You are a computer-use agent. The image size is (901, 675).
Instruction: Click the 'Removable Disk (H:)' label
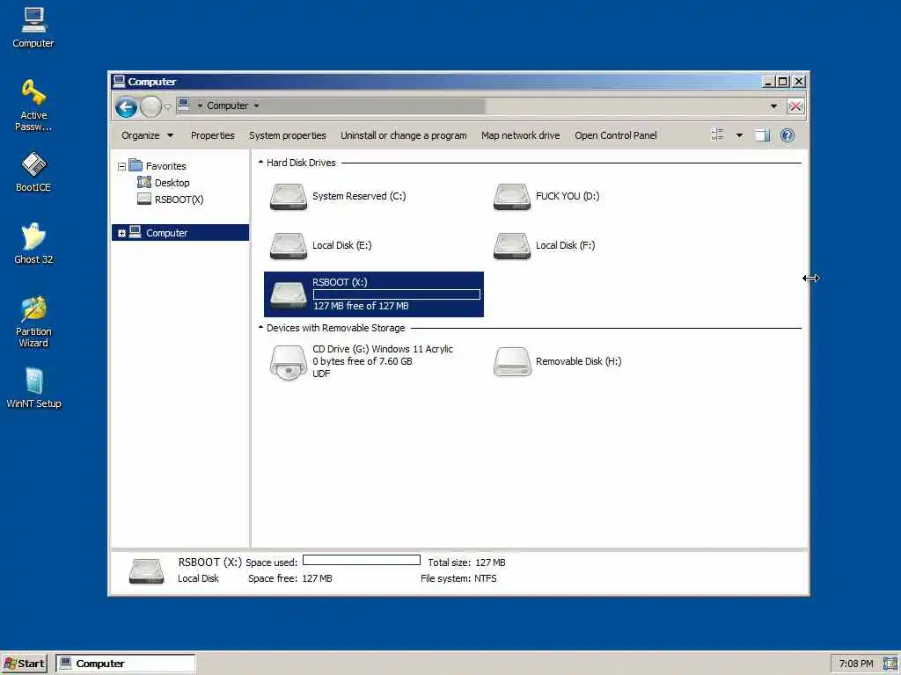pos(579,361)
